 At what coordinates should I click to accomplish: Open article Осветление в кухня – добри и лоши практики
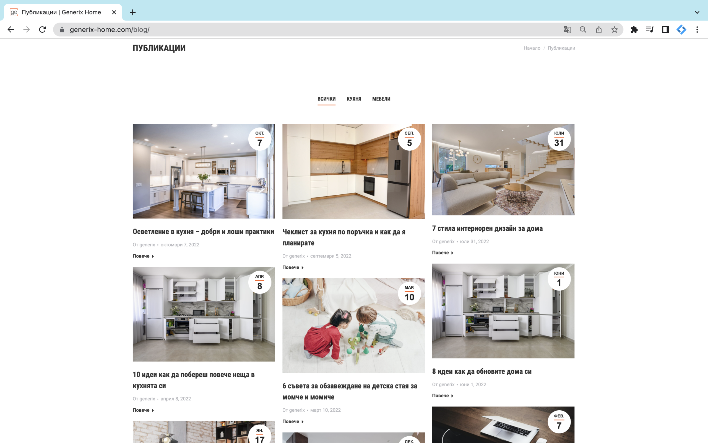[203, 232]
